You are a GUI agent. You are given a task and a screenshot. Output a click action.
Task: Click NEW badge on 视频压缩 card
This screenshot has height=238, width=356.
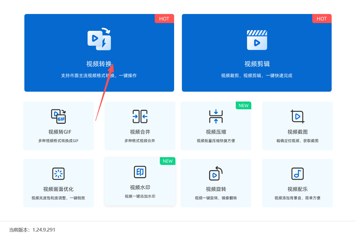tap(244, 105)
